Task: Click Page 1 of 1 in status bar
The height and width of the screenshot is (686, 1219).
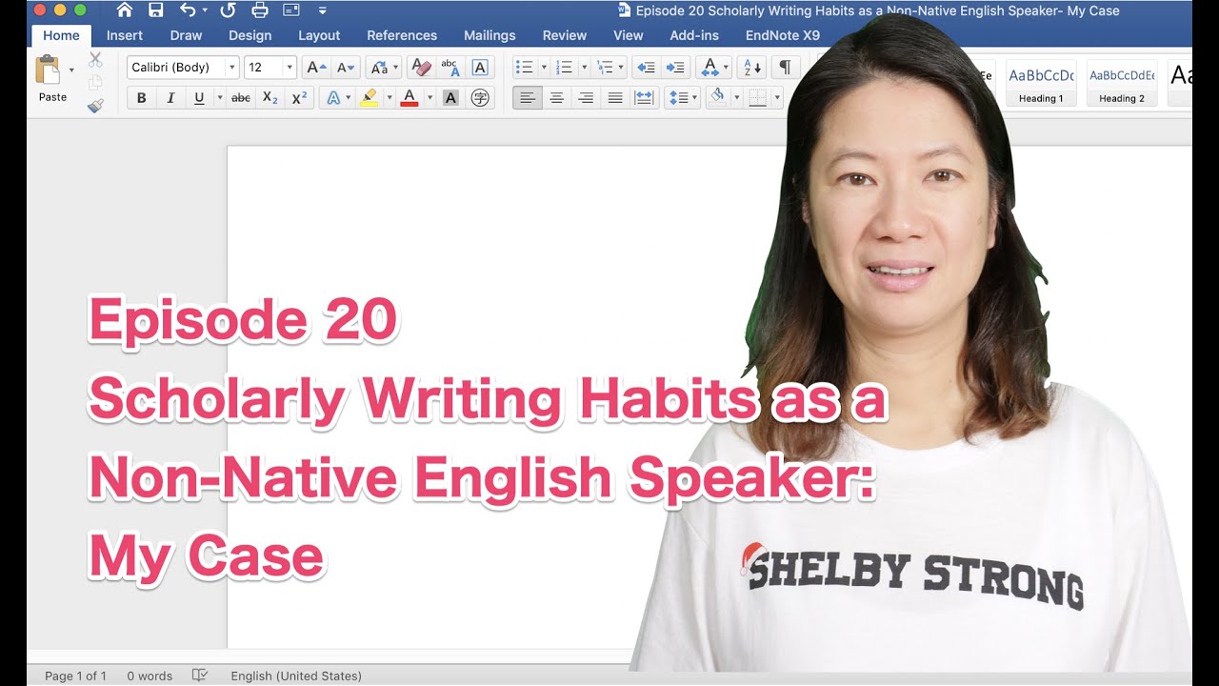Action: click(x=75, y=676)
